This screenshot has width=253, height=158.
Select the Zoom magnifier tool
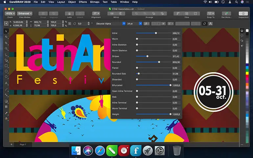pos(6,49)
